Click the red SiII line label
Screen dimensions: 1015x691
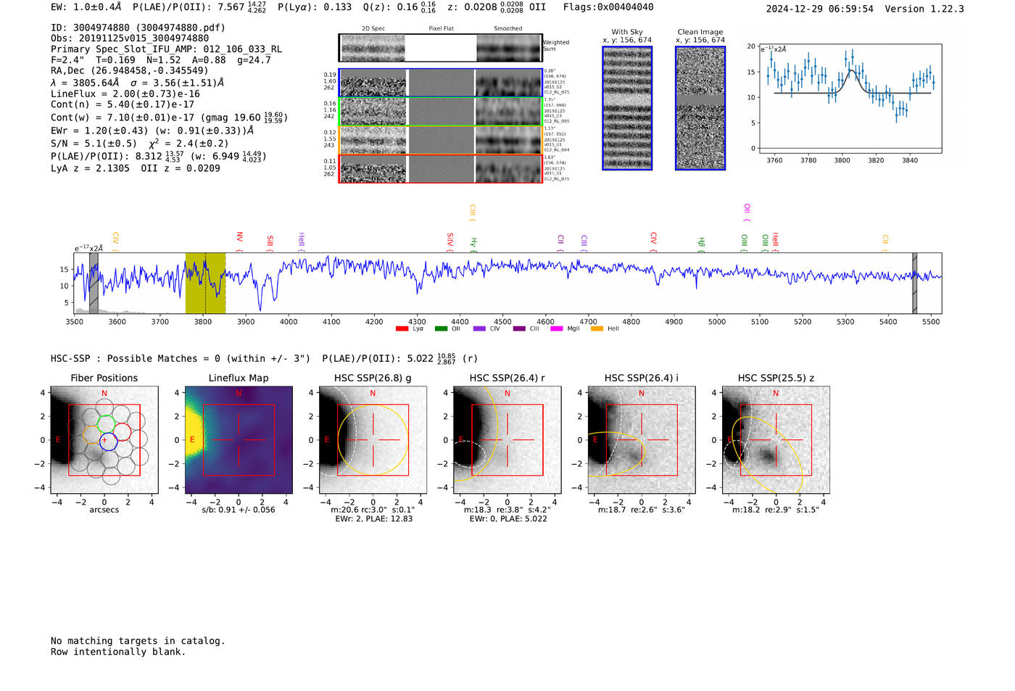pos(270,243)
